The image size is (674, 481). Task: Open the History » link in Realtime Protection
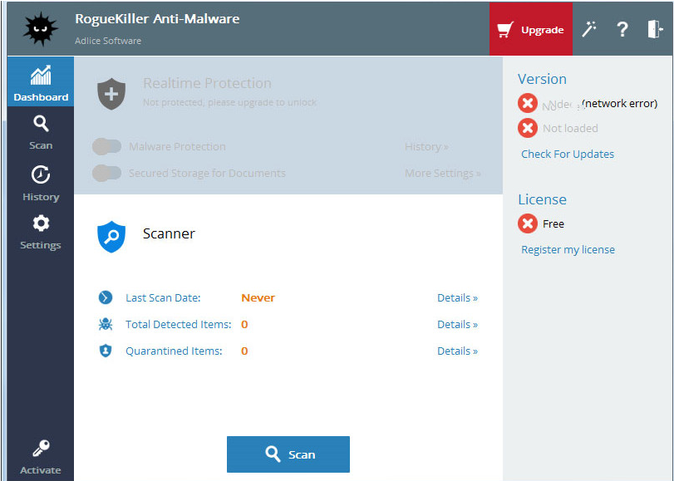click(426, 146)
